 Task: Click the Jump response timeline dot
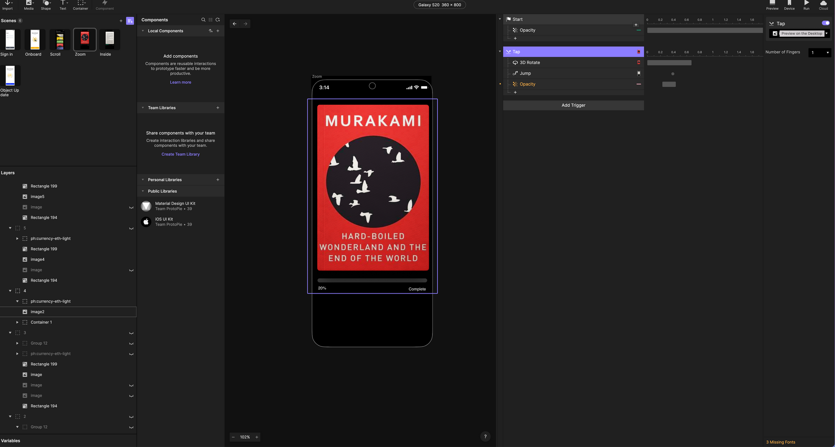point(673,74)
